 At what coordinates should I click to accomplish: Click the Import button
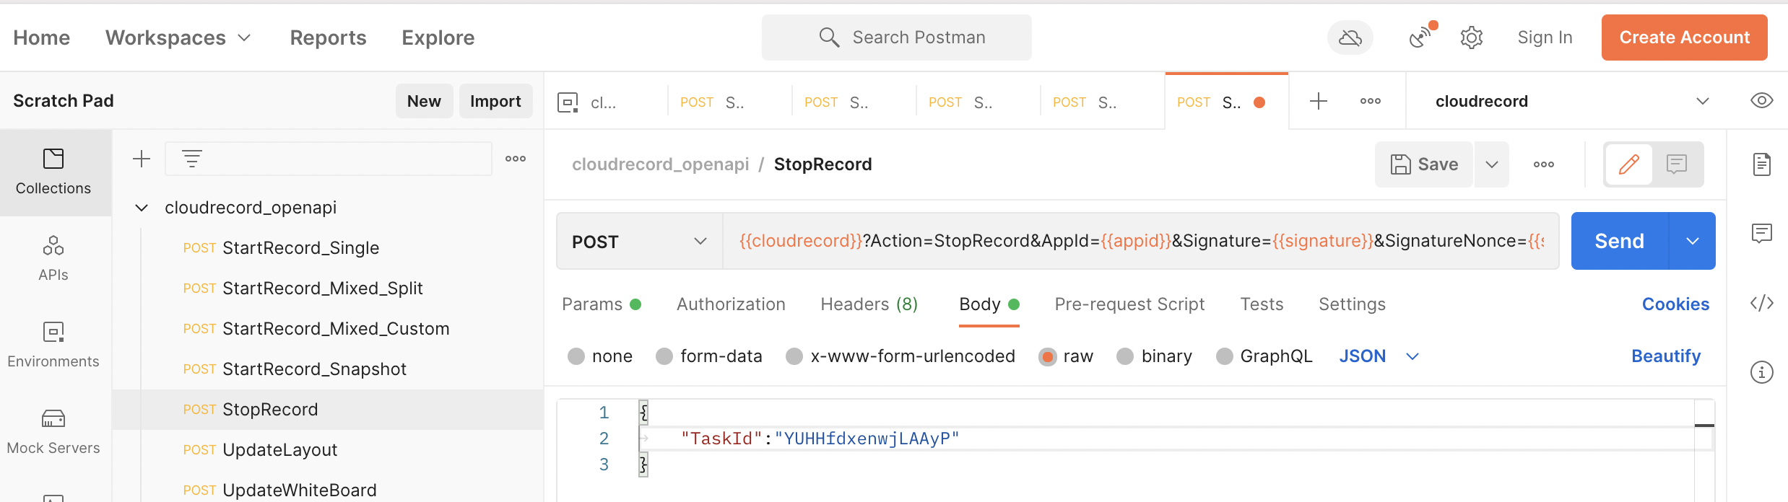[495, 101]
